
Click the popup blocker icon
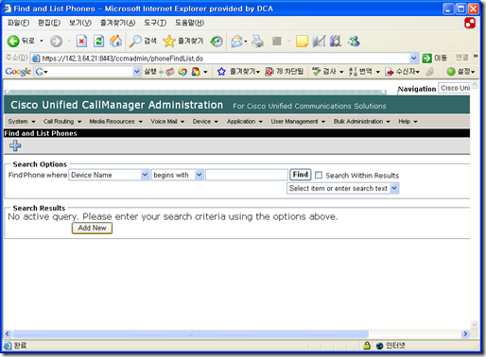[269, 72]
